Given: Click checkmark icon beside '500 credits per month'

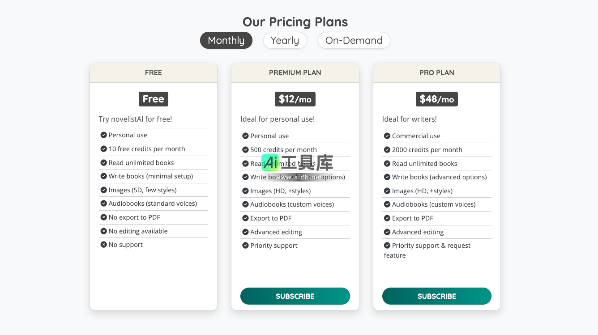Looking at the screenshot, I should tap(245, 150).
